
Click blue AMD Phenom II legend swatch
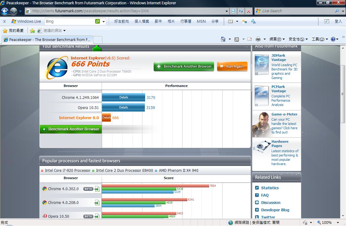point(156,171)
